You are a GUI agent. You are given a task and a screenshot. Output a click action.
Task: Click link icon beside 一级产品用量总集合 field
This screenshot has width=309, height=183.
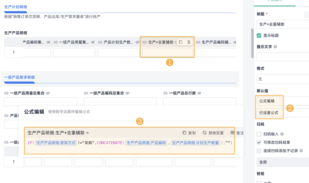(6, 93)
